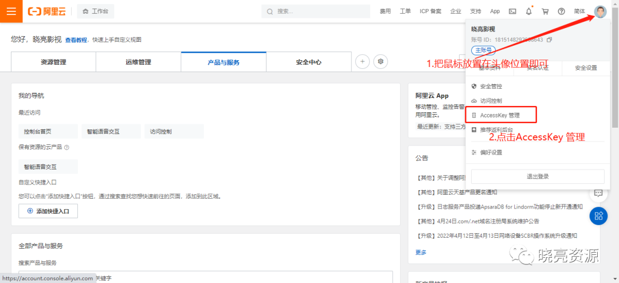Viewport: 619px width, 283px height.
Task: Open 访问控制 recent shortcut
Action: pos(174,131)
